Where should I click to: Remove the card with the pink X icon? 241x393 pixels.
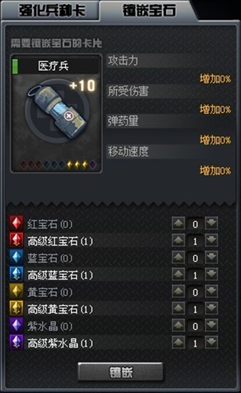(68, 116)
